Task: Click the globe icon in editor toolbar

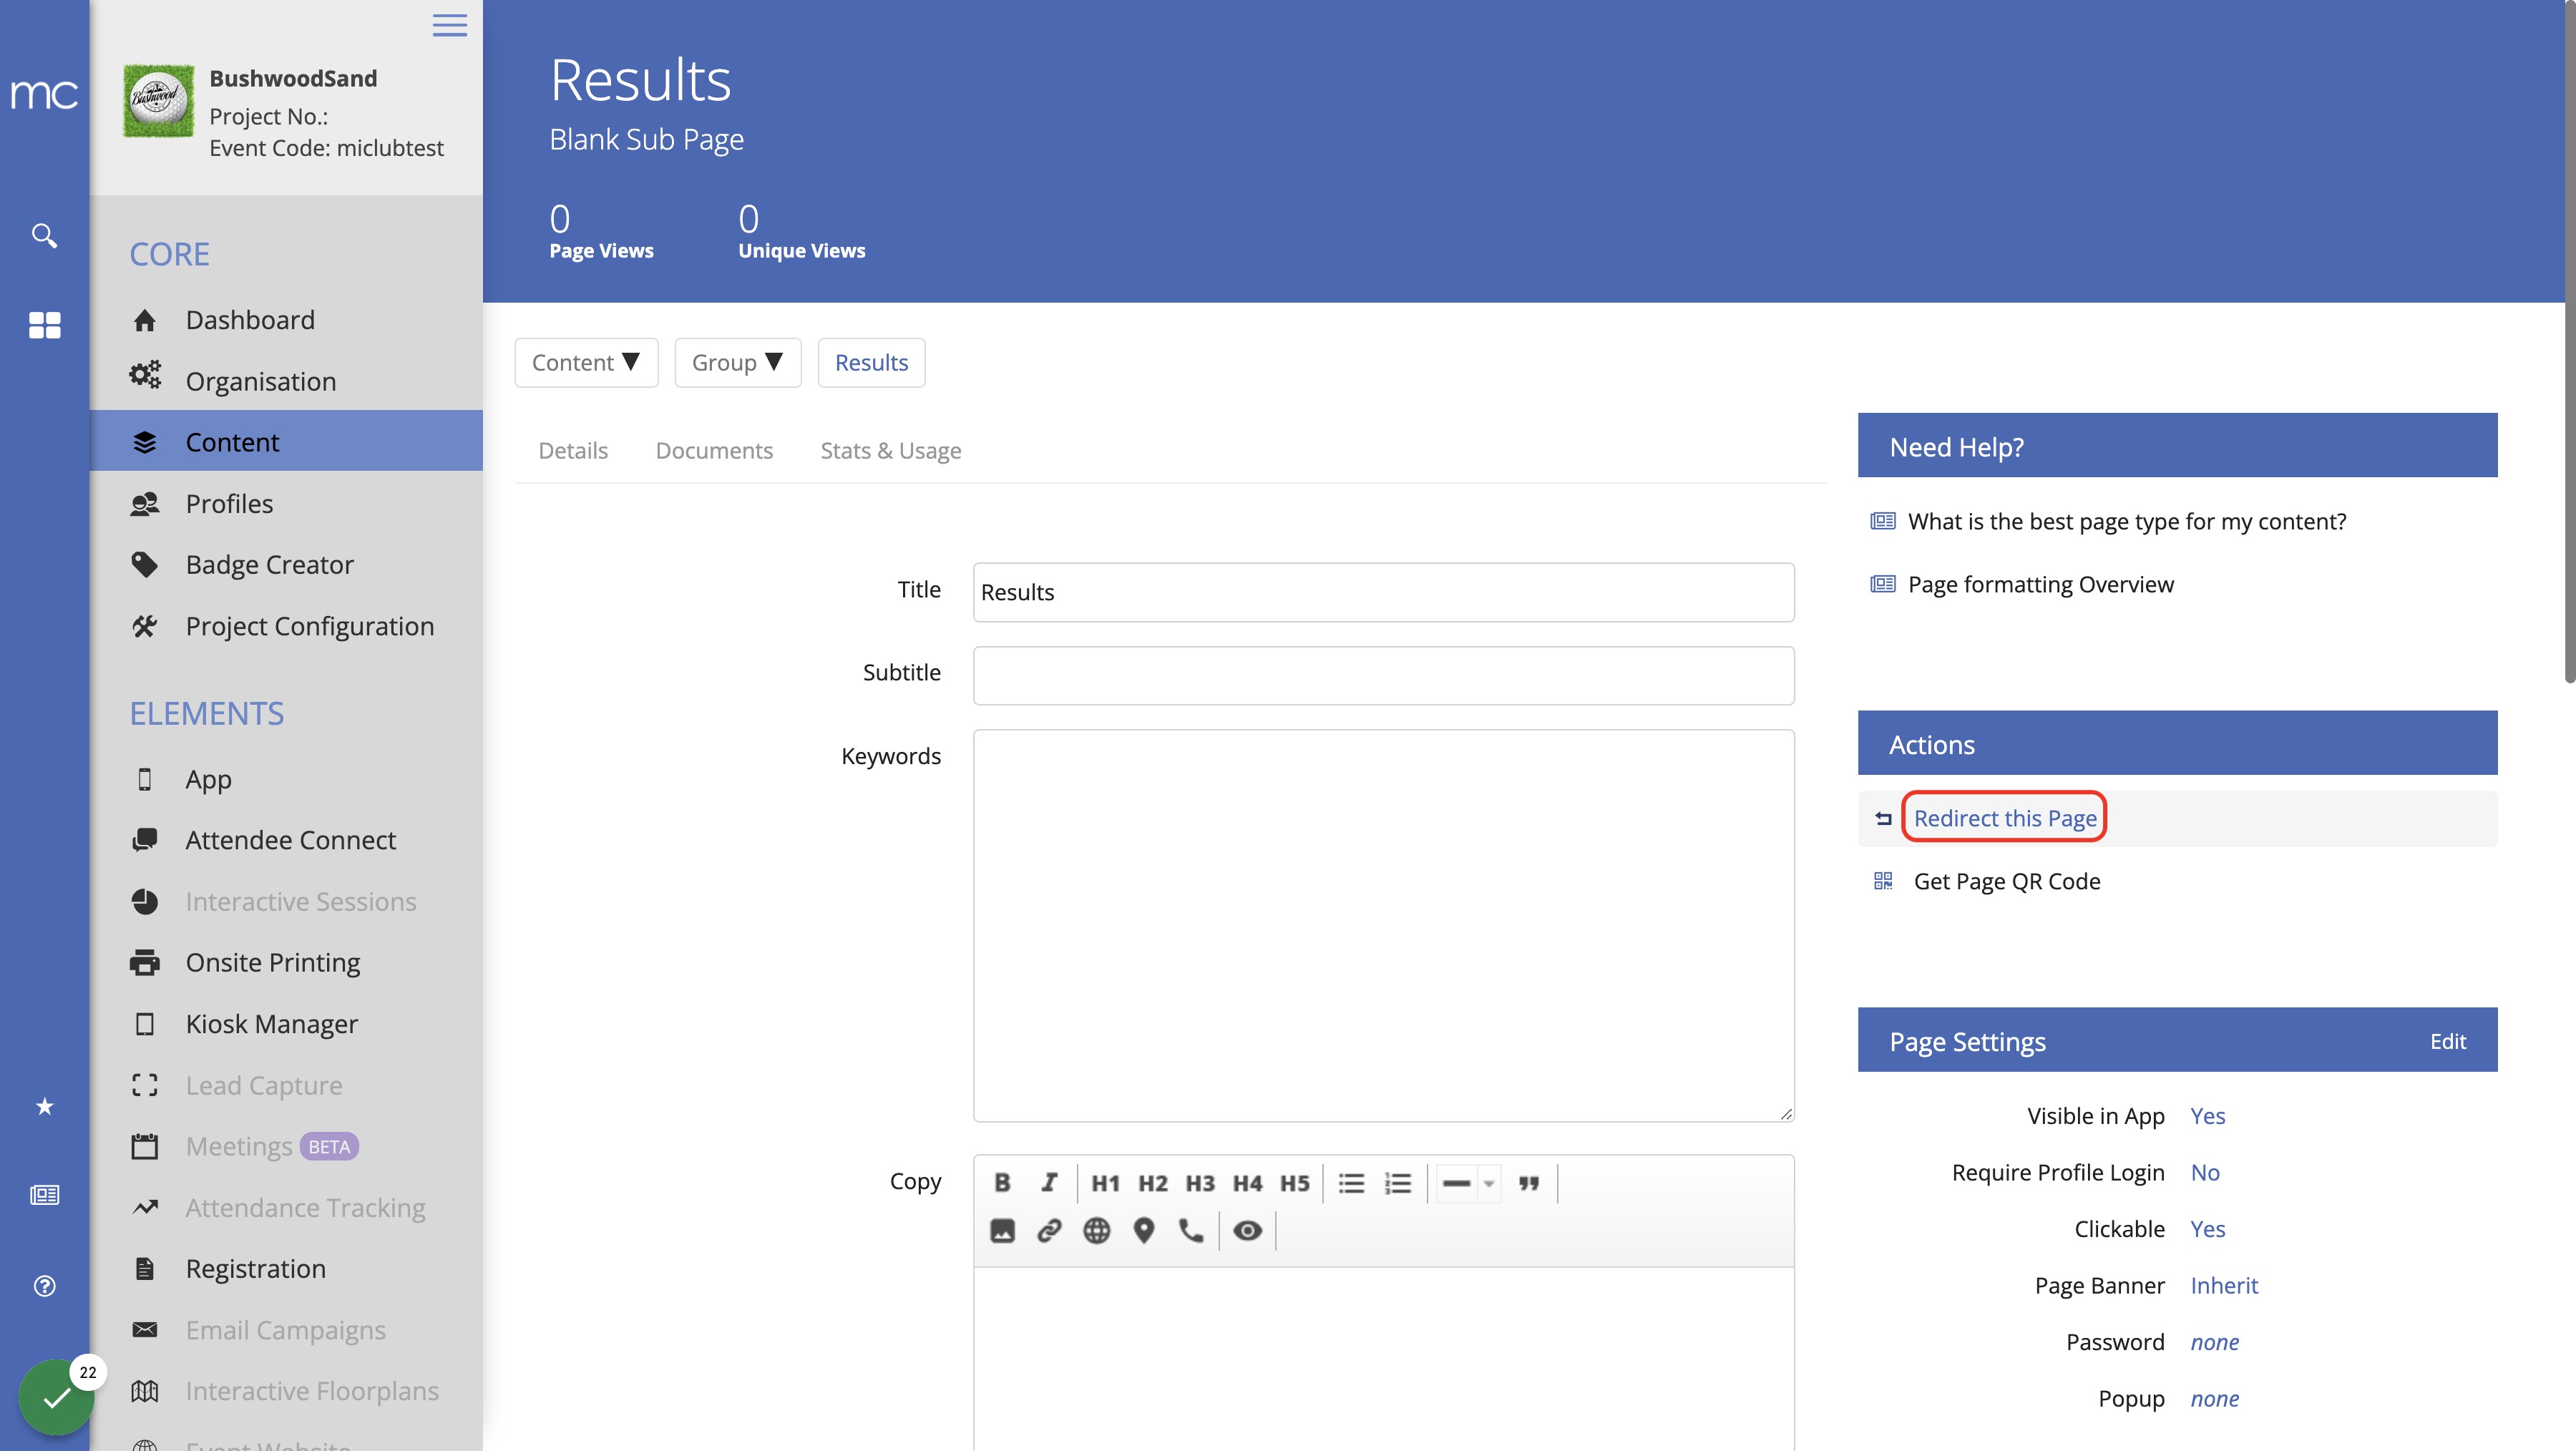Action: [x=1097, y=1230]
